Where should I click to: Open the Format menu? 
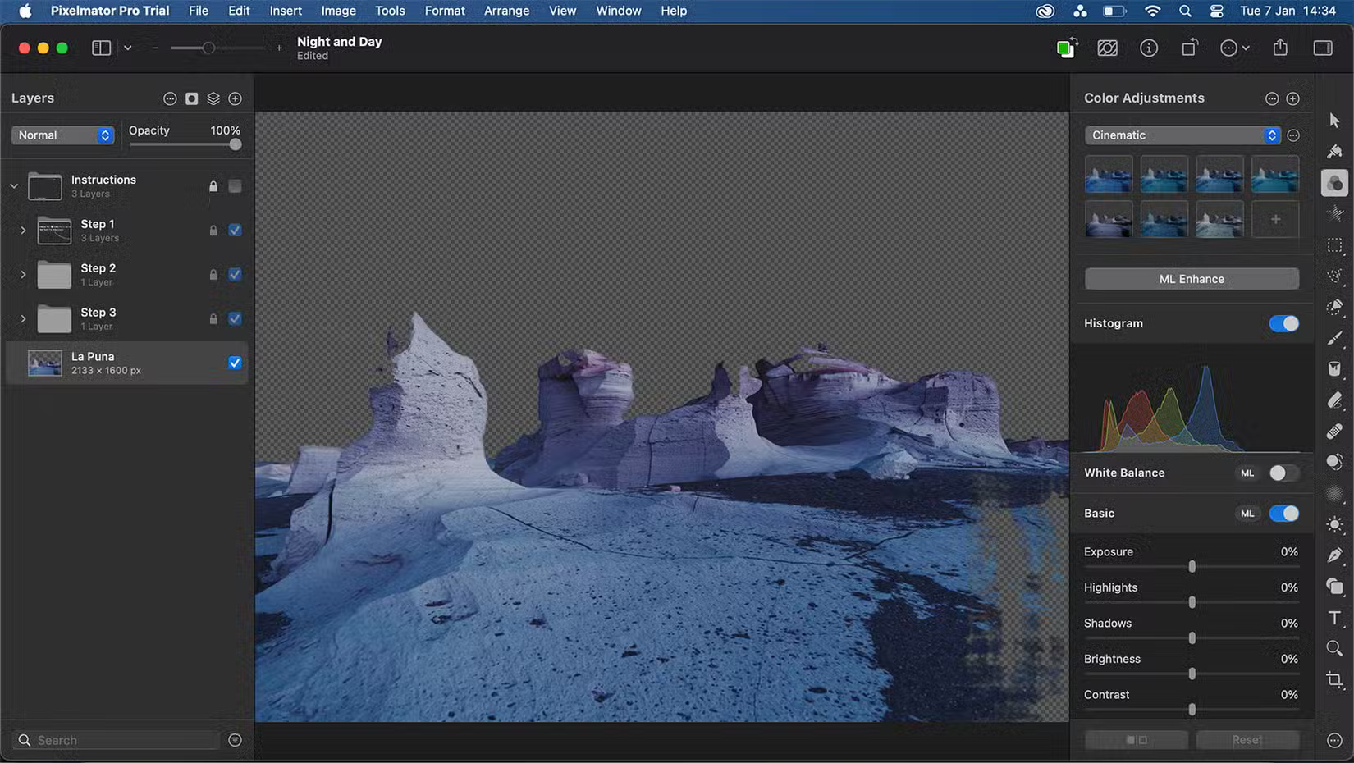click(x=444, y=11)
